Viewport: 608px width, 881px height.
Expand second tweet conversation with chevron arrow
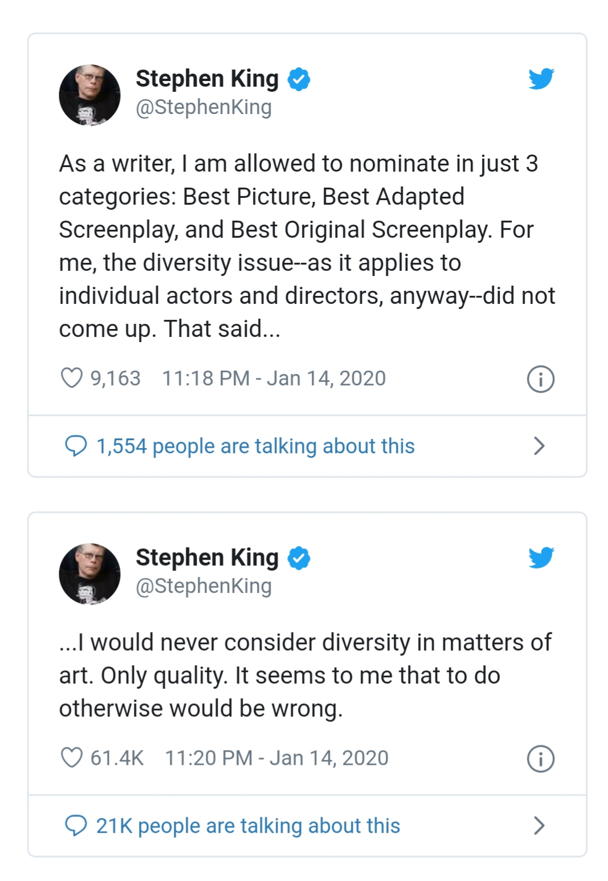pyautogui.click(x=539, y=826)
